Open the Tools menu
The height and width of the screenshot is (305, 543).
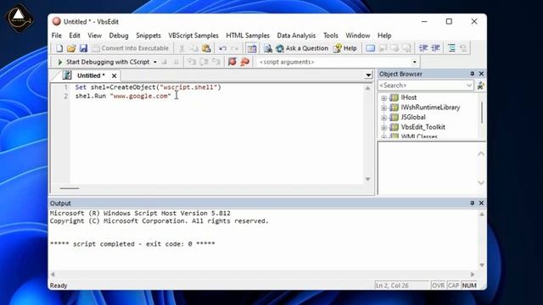point(331,36)
